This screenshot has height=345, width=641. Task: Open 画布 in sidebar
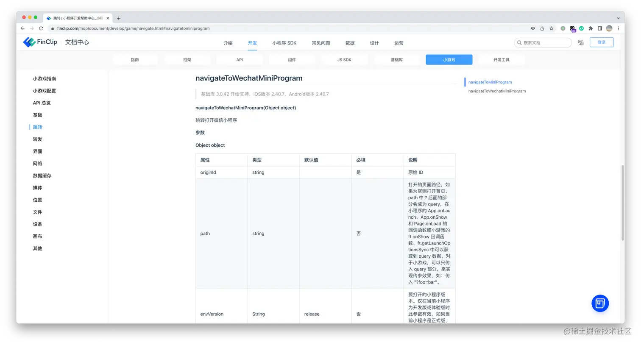[38, 236]
